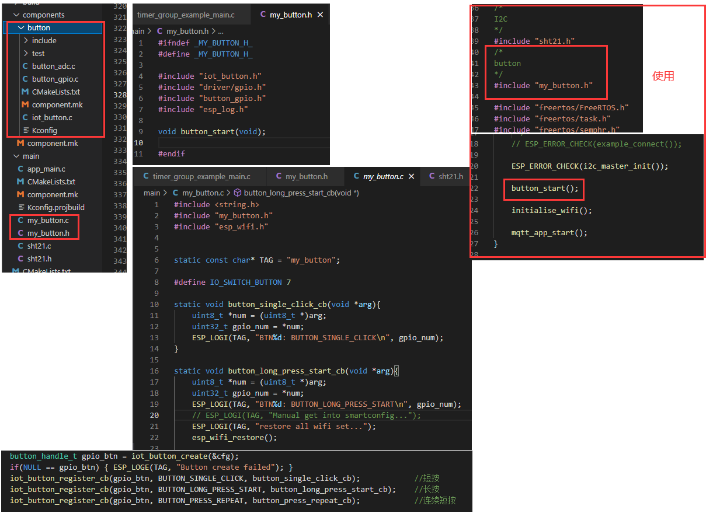Image resolution: width=706 pixels, height=513 pixels.
Task: Click 'button_start();' call in right editor
Action: click(545, 188)
